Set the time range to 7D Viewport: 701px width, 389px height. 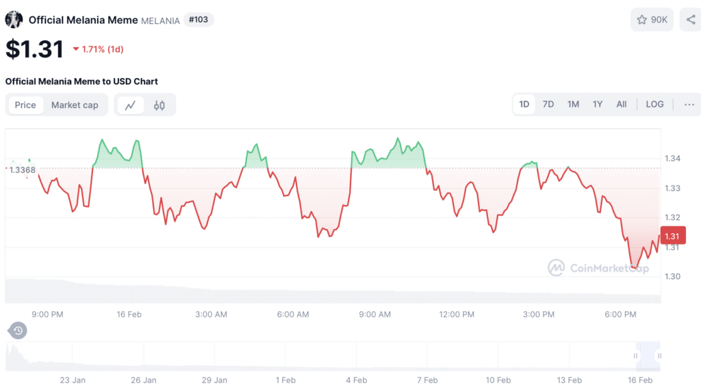tap(548, 105)
